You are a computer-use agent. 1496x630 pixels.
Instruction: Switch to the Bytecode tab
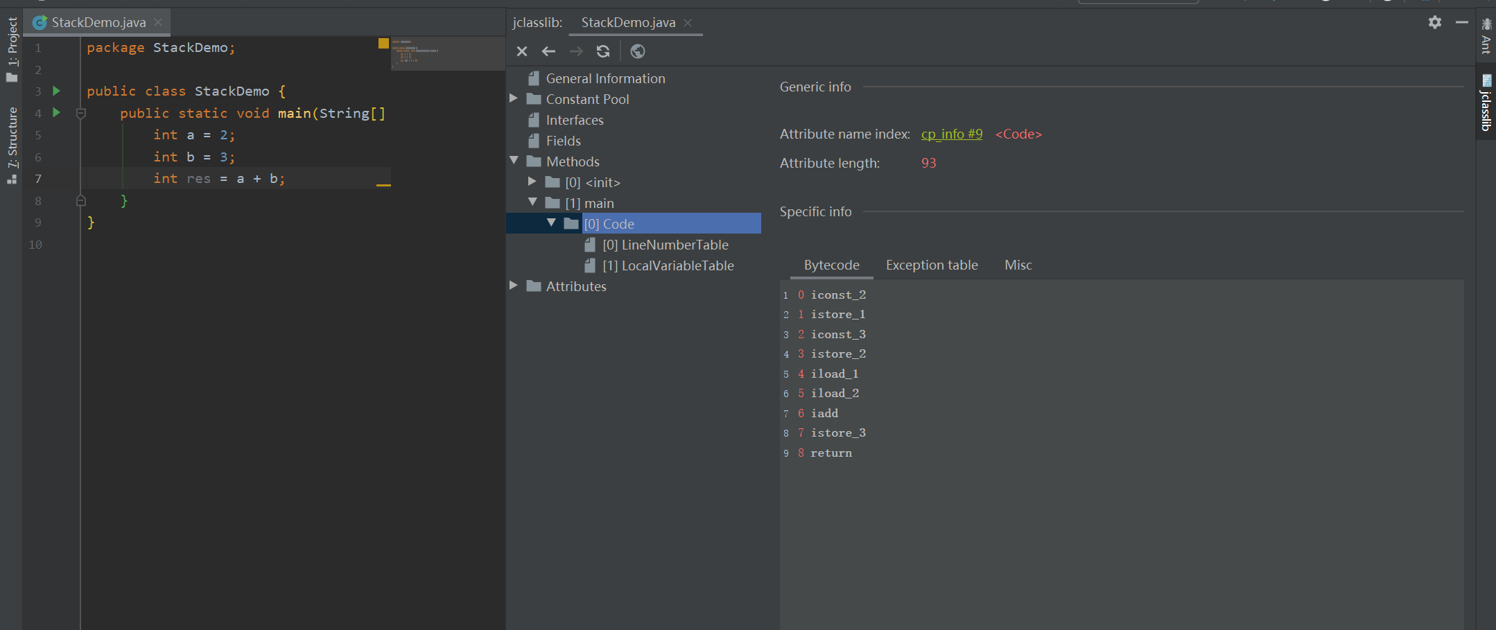pyautogui.click(x=831, y=265)
